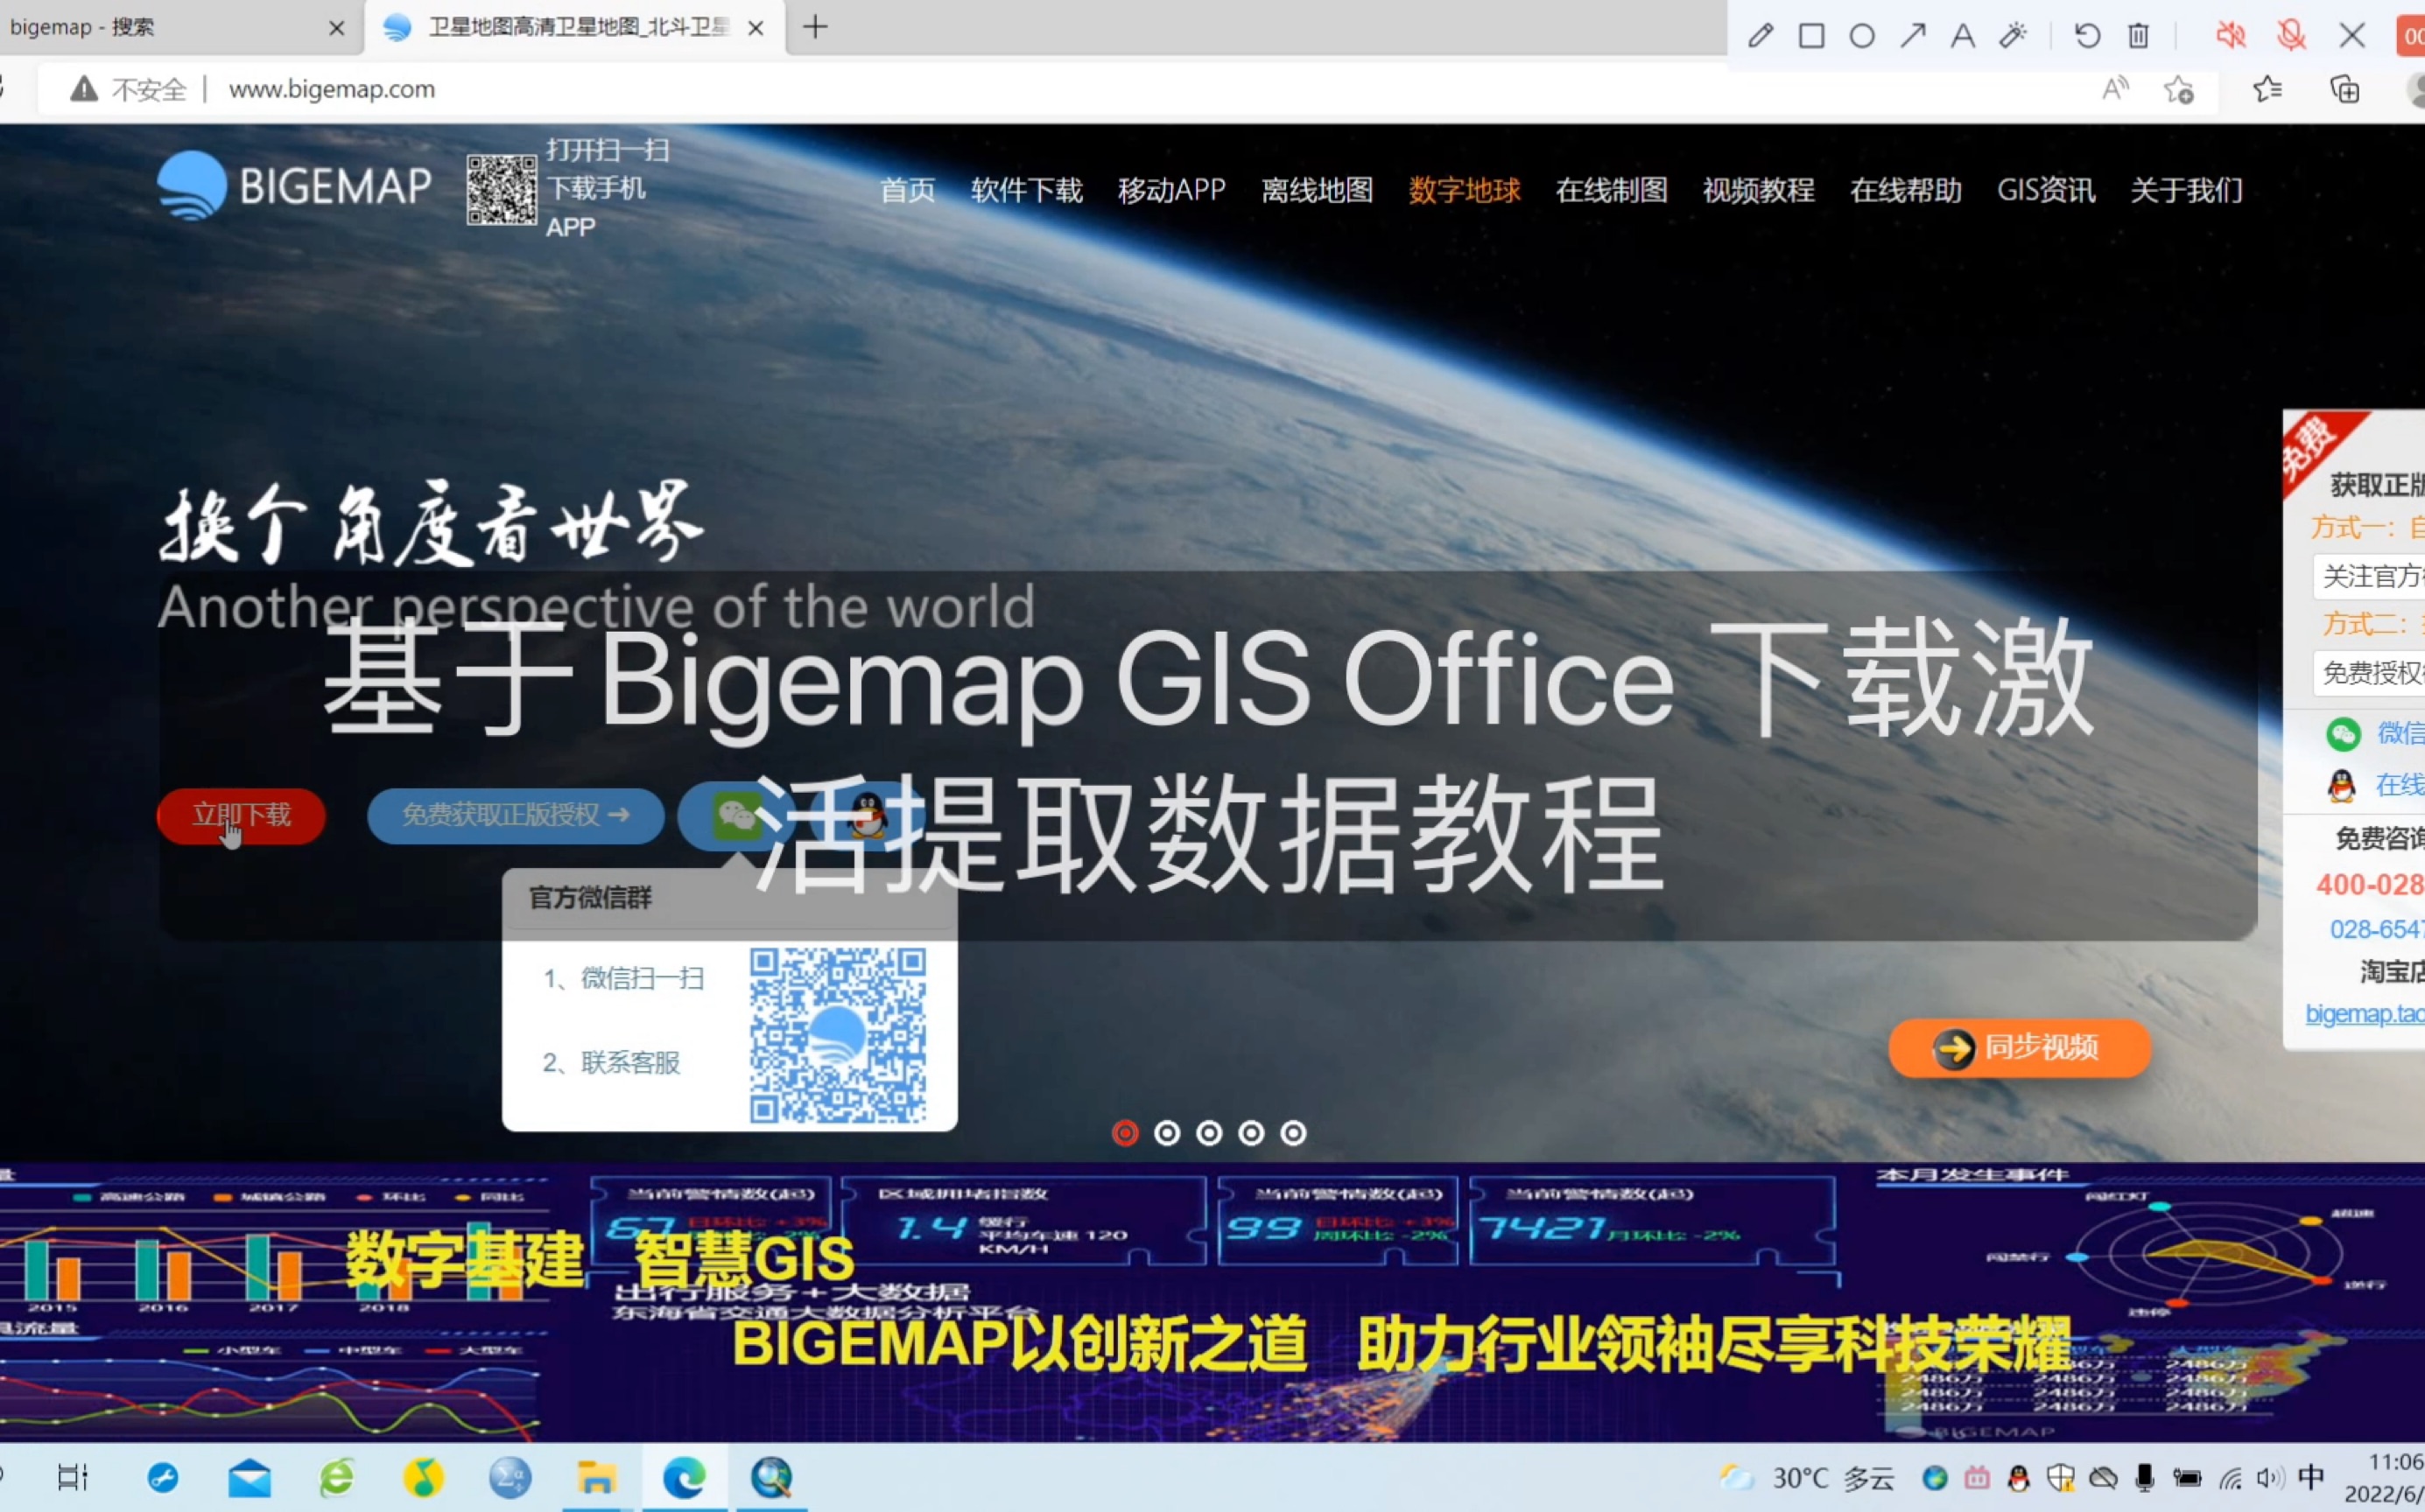The image size is (2425, 1512).
Task: Click the 免费获取正版授权 button
Action: coord(516,816)
